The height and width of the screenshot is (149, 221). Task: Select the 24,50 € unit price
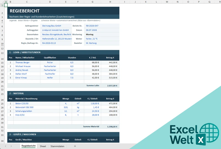pos(93,111)
